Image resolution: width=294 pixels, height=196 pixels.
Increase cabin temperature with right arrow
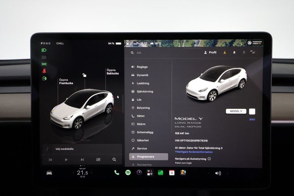click(x=92, y=173)
